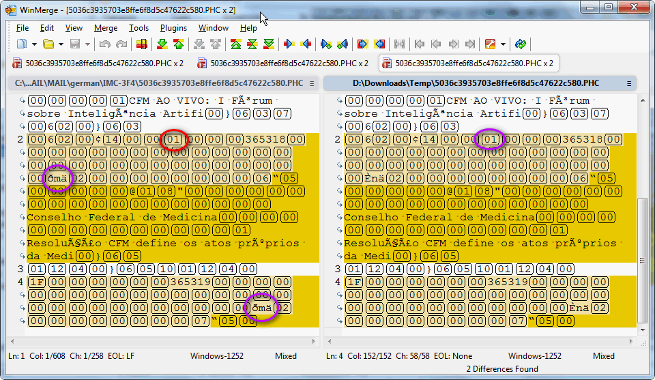This screenshot has height=380, width=655.
Task: Click the right pane header menu button
Action: click(x=629, y=83)
